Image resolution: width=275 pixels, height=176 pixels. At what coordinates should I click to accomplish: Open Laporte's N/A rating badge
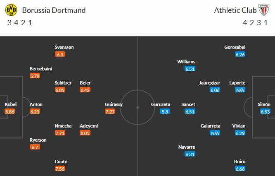click(239, 90)
